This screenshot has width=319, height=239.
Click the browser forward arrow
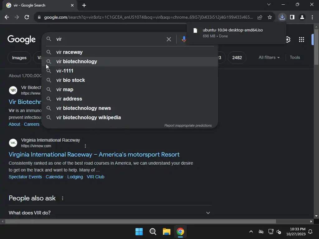click(17, 17)
